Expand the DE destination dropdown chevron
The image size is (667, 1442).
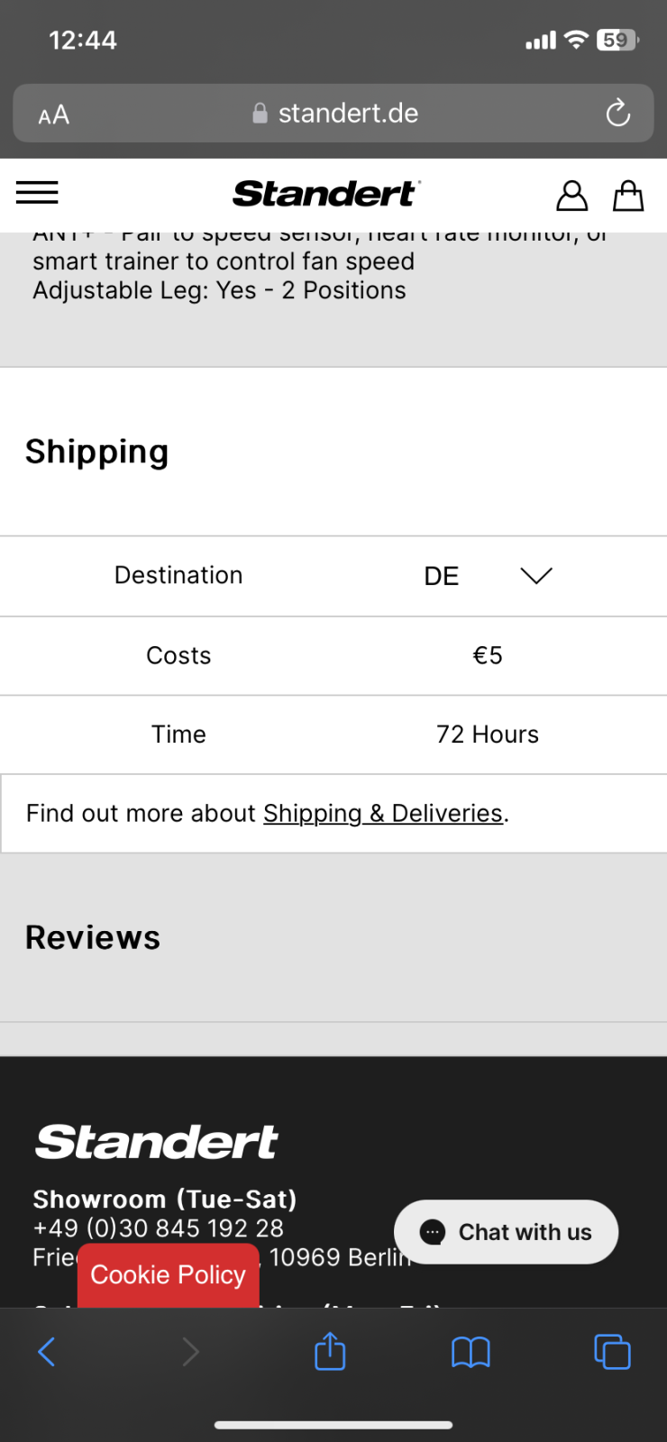(536, 576)
